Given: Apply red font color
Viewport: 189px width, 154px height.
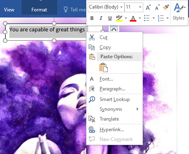Looking at the screenshot, I should [x=133, y=18].
